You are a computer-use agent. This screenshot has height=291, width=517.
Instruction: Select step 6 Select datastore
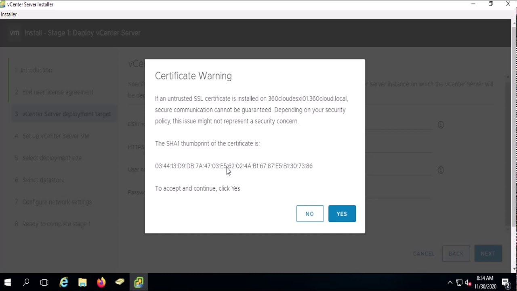click(40, 180)
